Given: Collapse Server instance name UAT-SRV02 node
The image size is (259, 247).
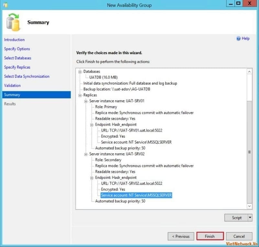Looking at the screenshot, I should [x=86, y=154].
